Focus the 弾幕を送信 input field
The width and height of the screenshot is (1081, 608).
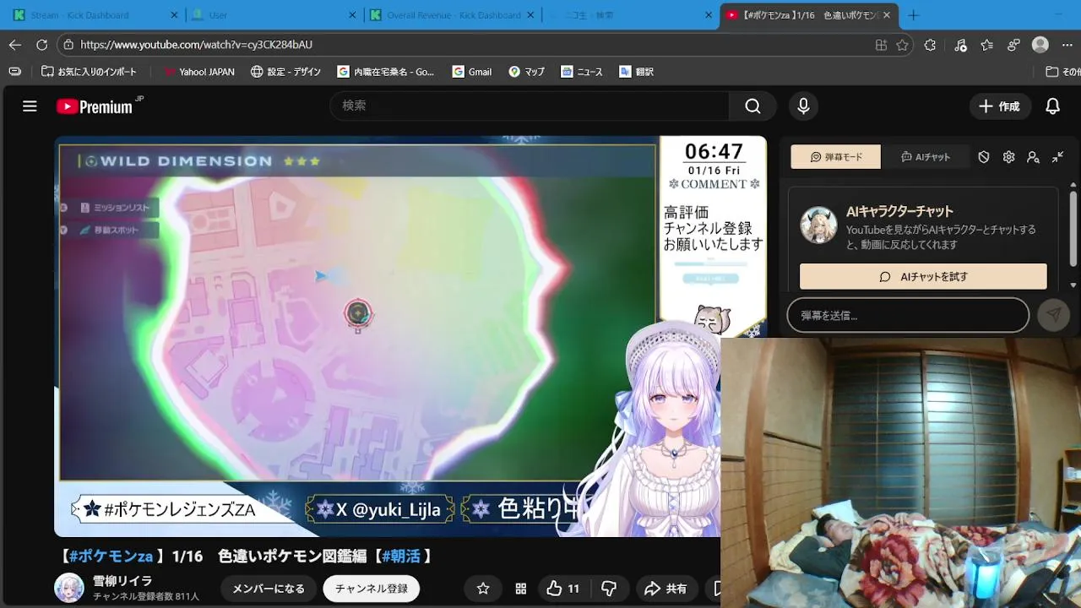(x=908, y=315)
